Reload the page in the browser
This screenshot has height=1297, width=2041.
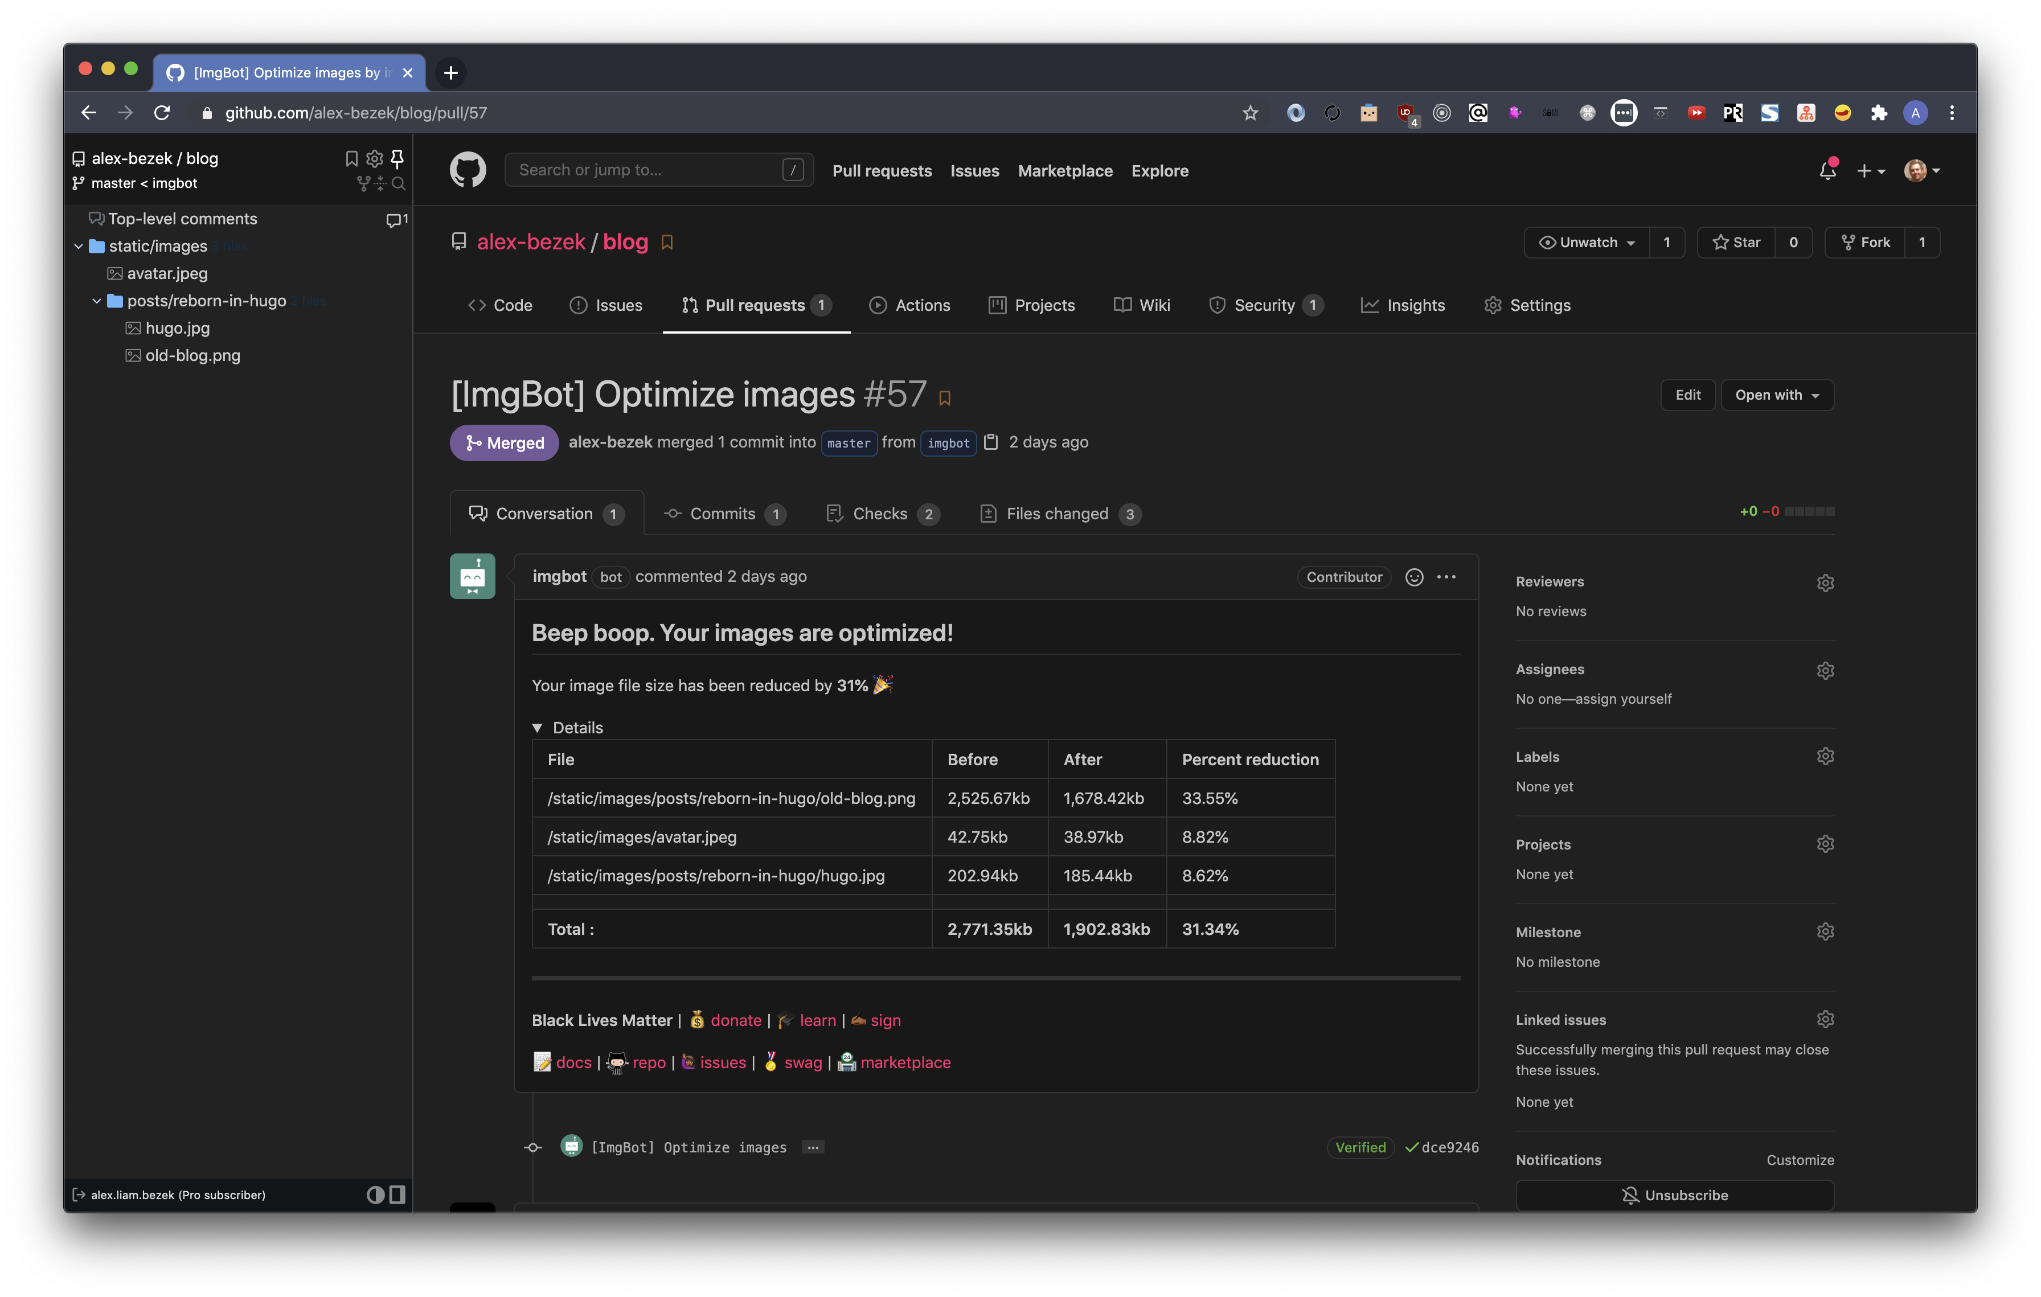pyautogui.click(x=162, y=113)
